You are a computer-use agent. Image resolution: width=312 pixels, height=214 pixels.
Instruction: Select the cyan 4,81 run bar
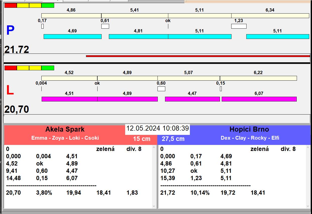pyautogui.click(x=138, y=36)
